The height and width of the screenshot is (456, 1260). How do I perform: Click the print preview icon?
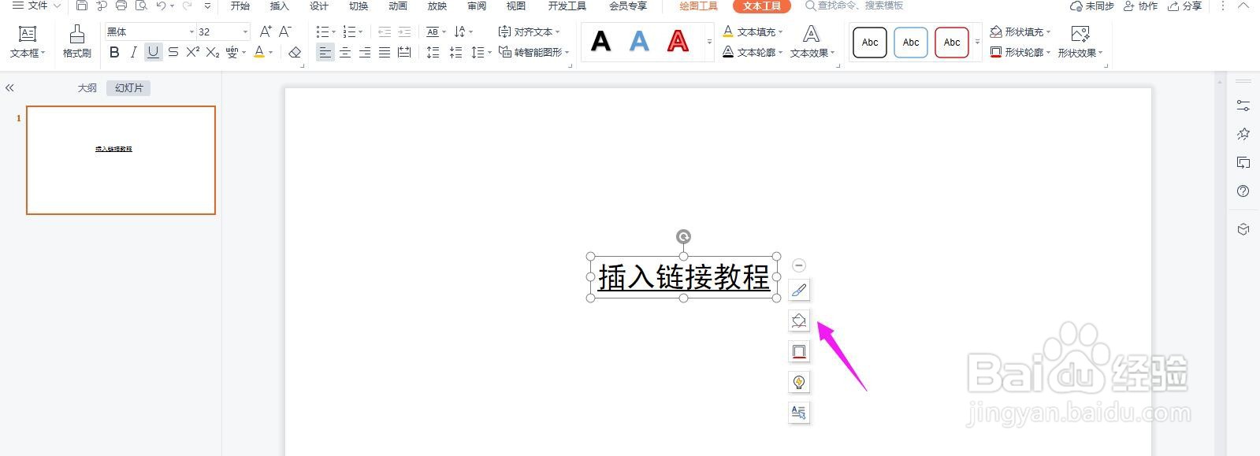141,6
